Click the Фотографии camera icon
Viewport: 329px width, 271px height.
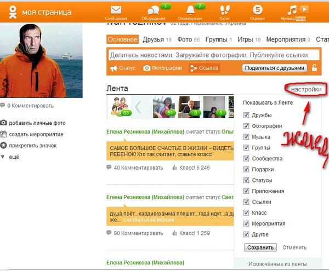(146, 68)
